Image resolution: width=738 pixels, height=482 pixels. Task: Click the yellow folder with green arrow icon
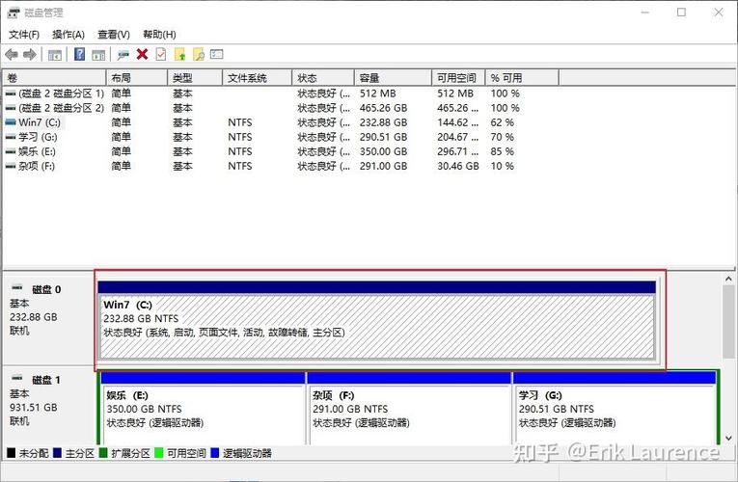coord(179,55)
